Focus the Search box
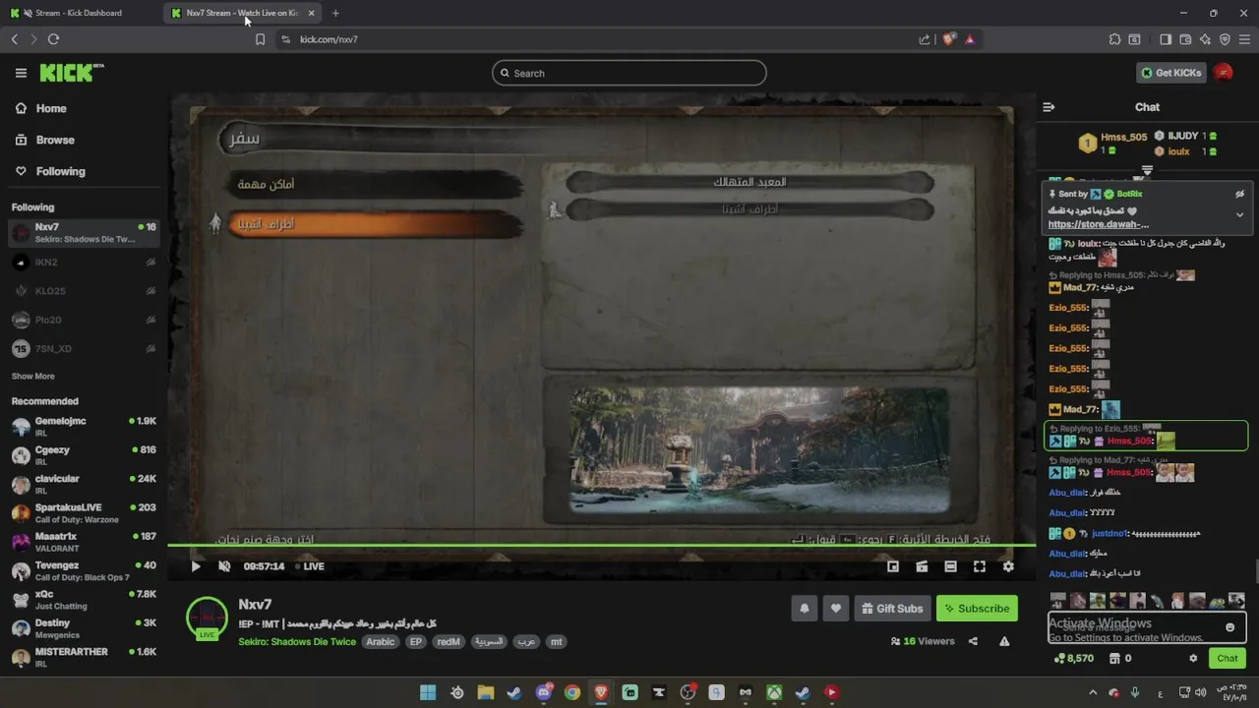 tap(629, 73)
